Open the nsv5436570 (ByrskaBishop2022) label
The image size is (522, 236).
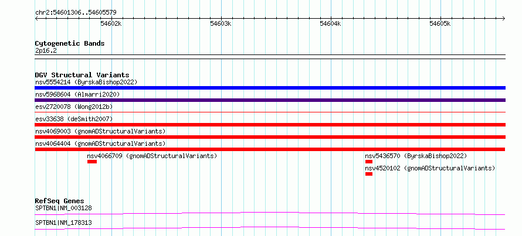click(x=416, y=156)
